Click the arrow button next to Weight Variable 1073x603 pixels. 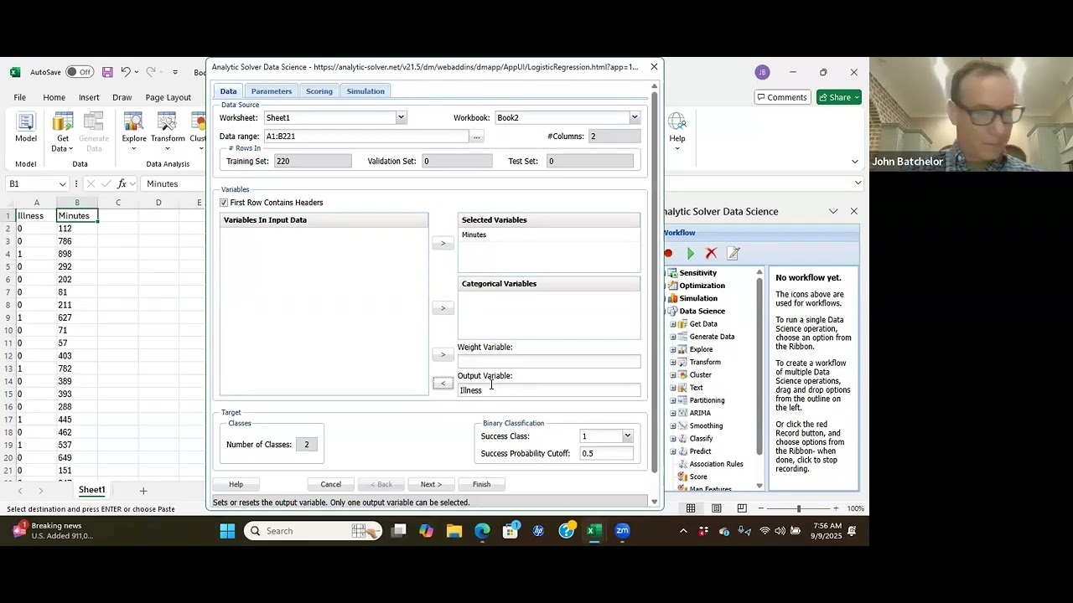tap(443, 354)
